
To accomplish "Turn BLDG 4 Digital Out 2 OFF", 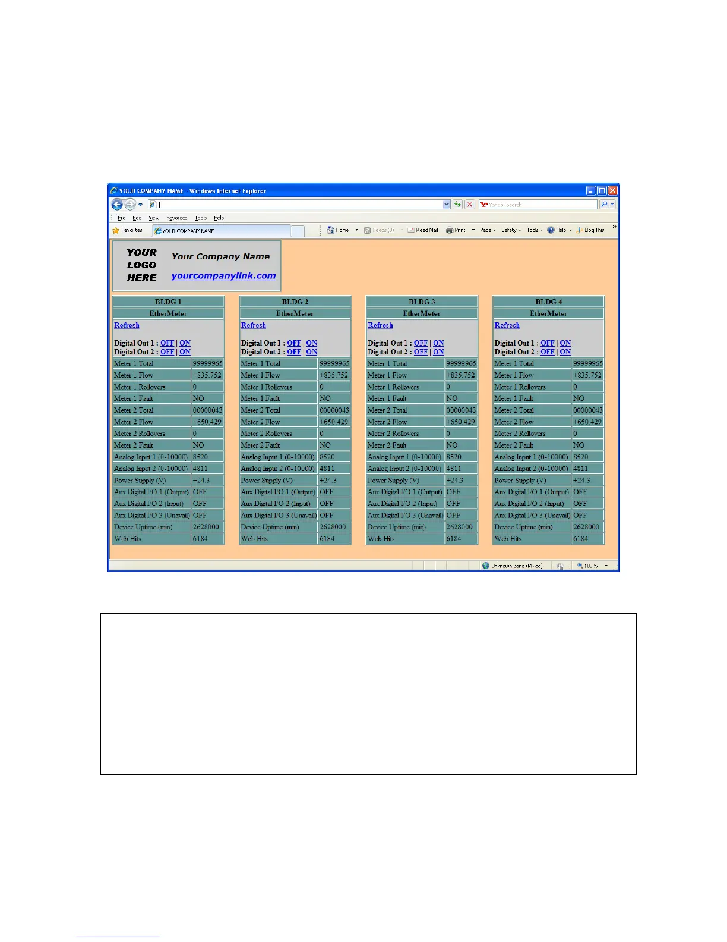I will click(x=547, y=352).
